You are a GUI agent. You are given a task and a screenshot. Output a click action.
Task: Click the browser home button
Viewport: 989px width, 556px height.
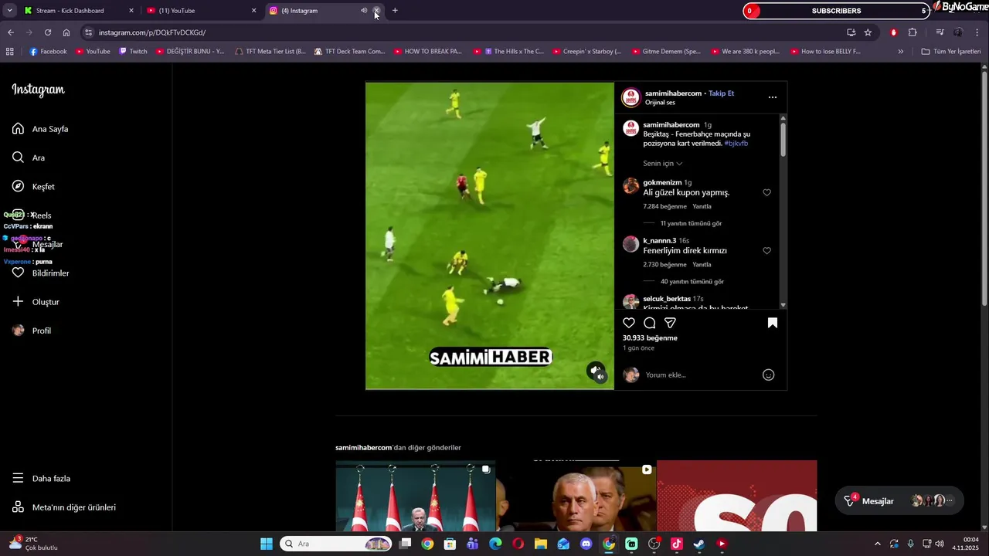pyautogui.click(x=66, y=32)
